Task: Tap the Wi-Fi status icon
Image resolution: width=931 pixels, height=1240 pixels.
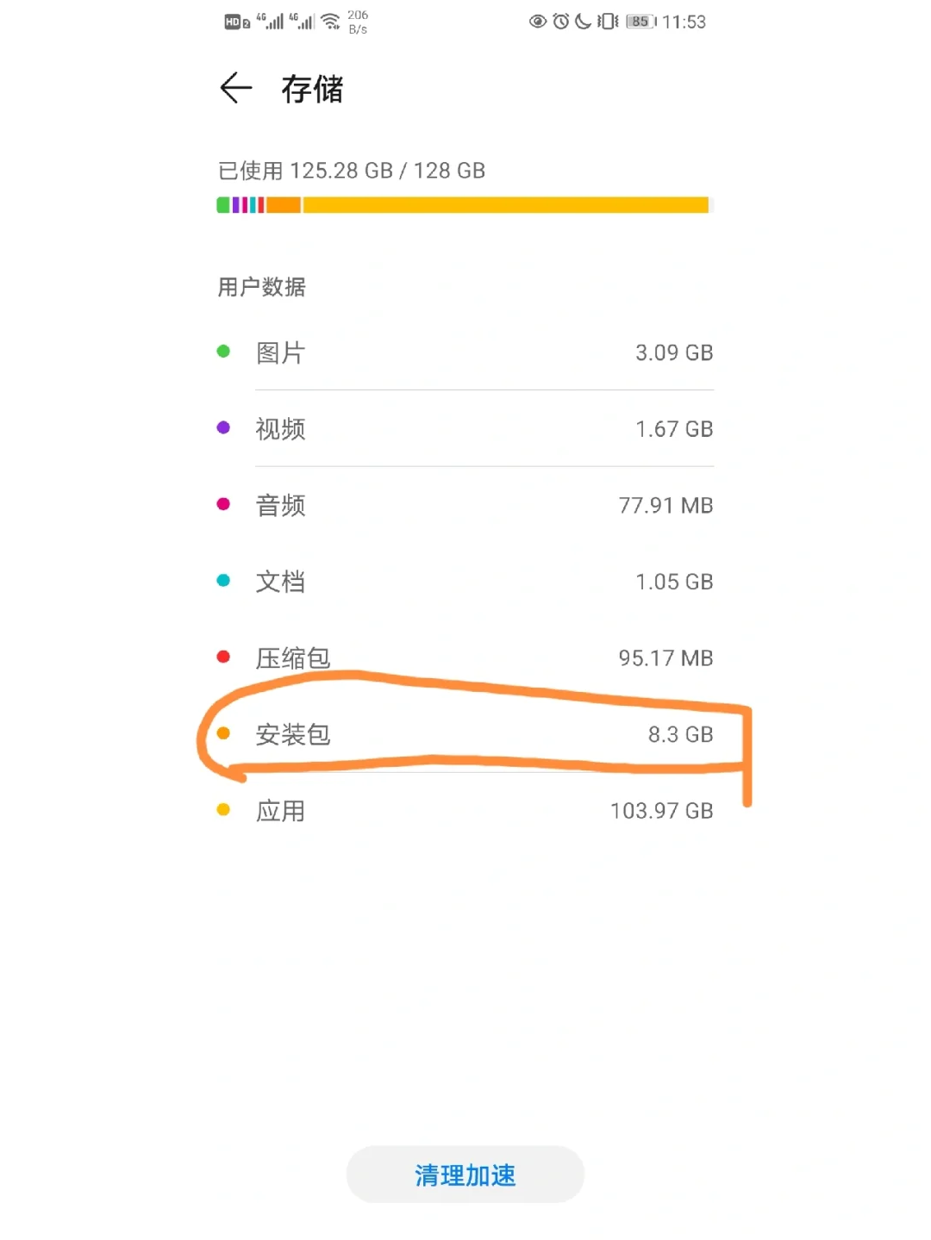Action: pos(331,22)
